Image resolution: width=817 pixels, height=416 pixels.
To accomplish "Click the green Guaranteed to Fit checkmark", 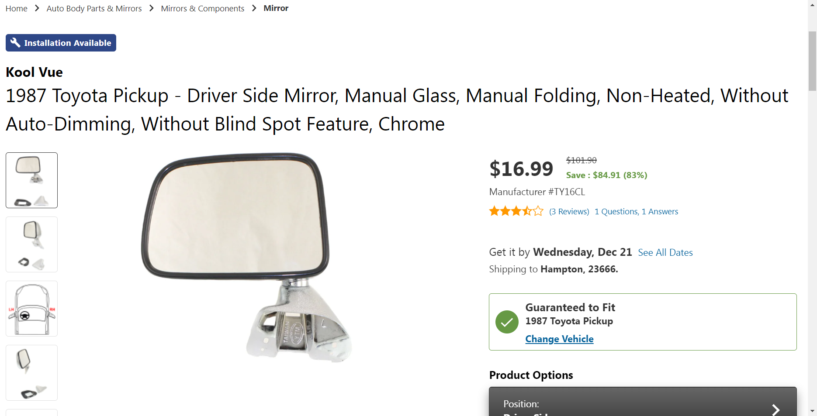I will [507, 322].
